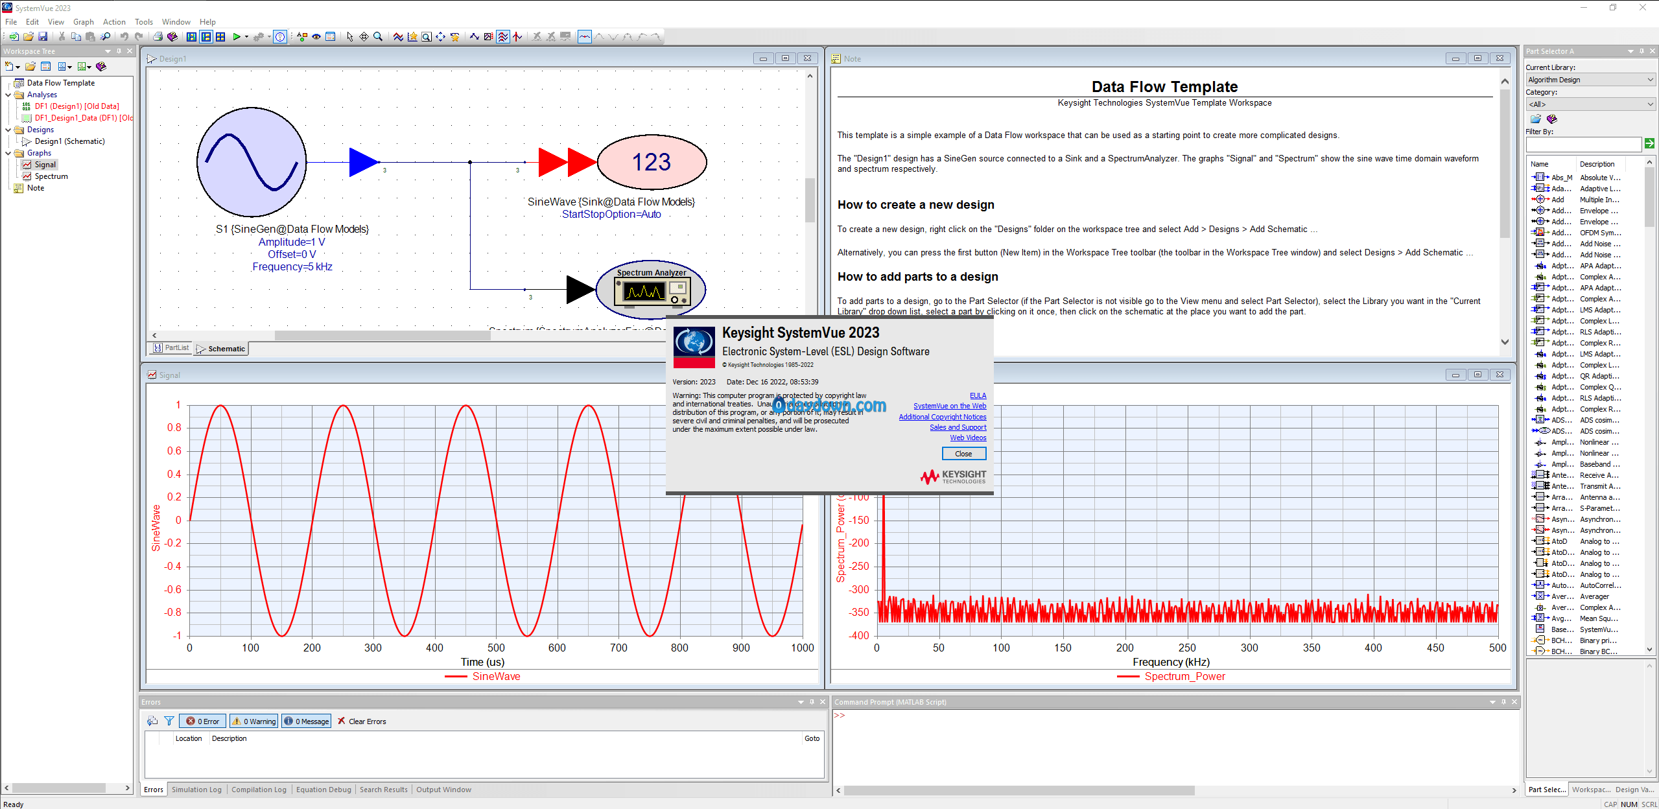Open Part Selector help book icon
This screenshot has width=1659, height=809.
1551,119
